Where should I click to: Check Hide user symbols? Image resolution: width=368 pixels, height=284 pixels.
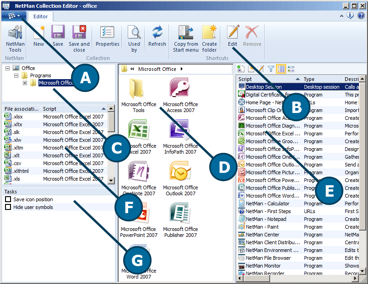[x=7, y=207]
